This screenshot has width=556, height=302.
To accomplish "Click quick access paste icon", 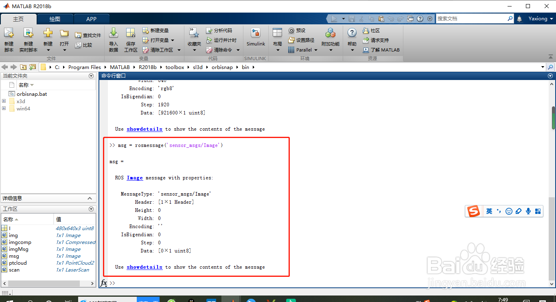I will [381, 19].
